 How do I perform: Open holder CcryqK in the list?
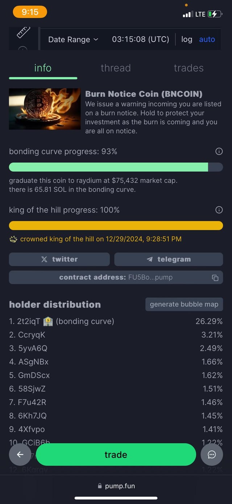tap(32, 335)
